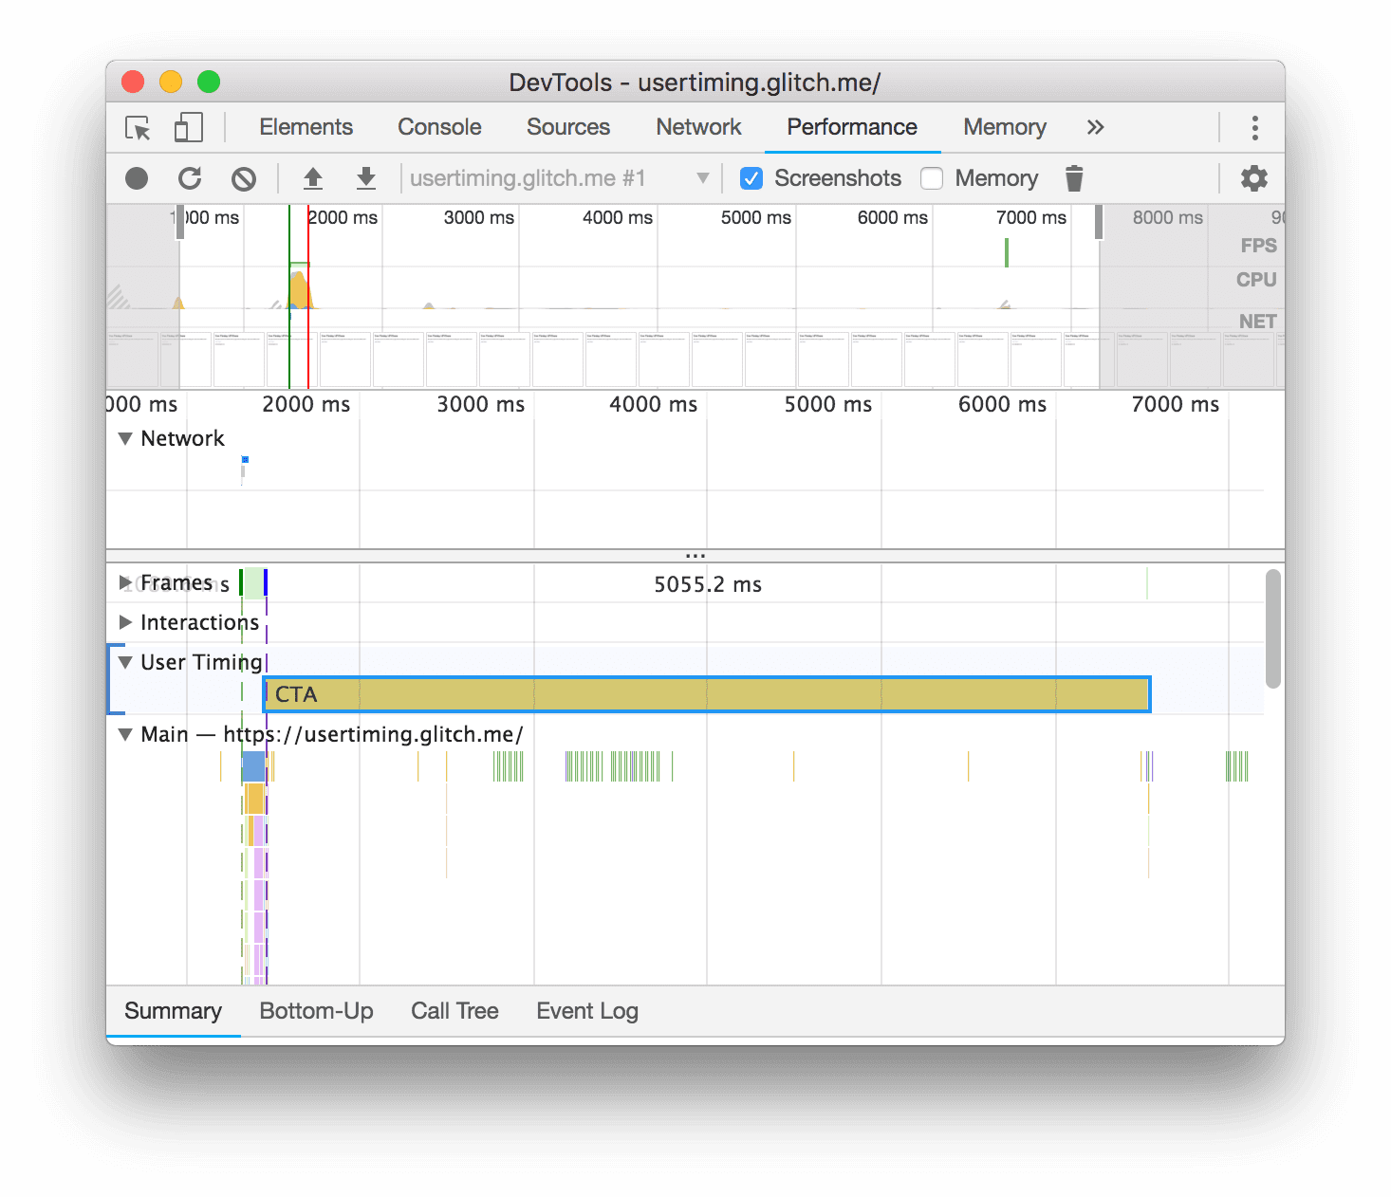Open the usertiming.glitch.me profile dropdown
The width and height of the screenshot is (1391, 1197).
click(702, 177)
